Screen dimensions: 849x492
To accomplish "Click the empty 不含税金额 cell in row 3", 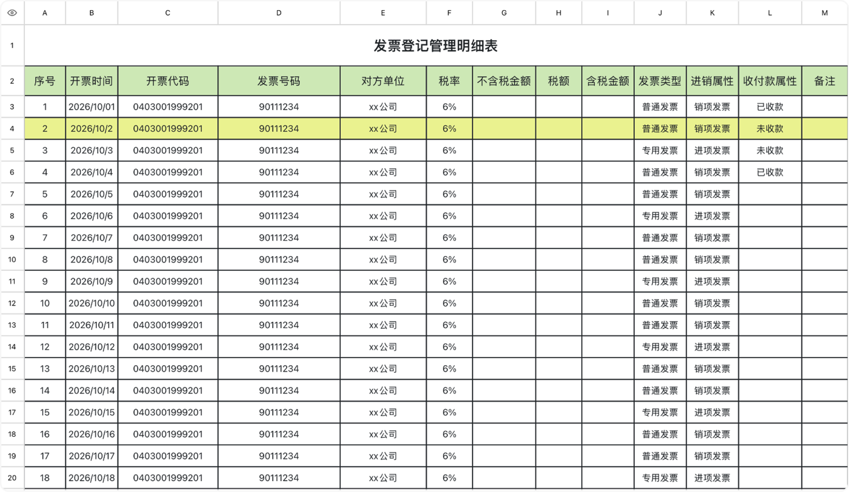I will [504, 107].
